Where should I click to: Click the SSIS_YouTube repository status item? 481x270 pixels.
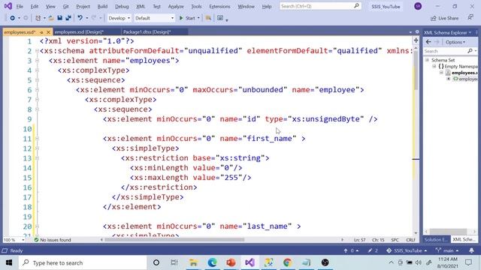(407, 250)
